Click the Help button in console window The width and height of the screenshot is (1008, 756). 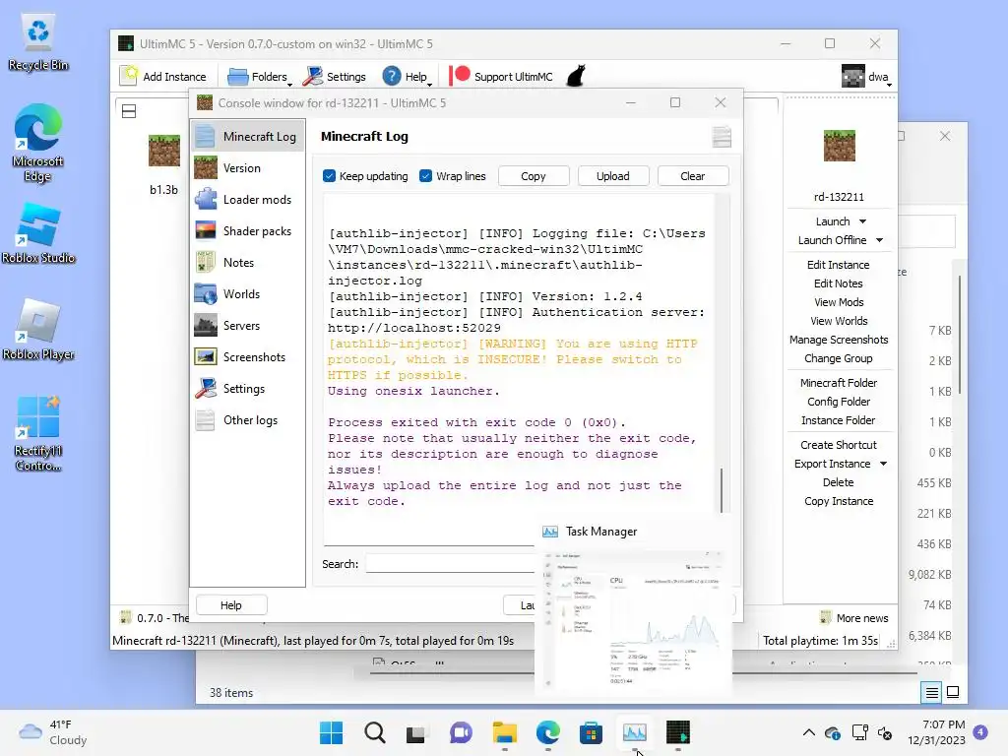(231, 605)
